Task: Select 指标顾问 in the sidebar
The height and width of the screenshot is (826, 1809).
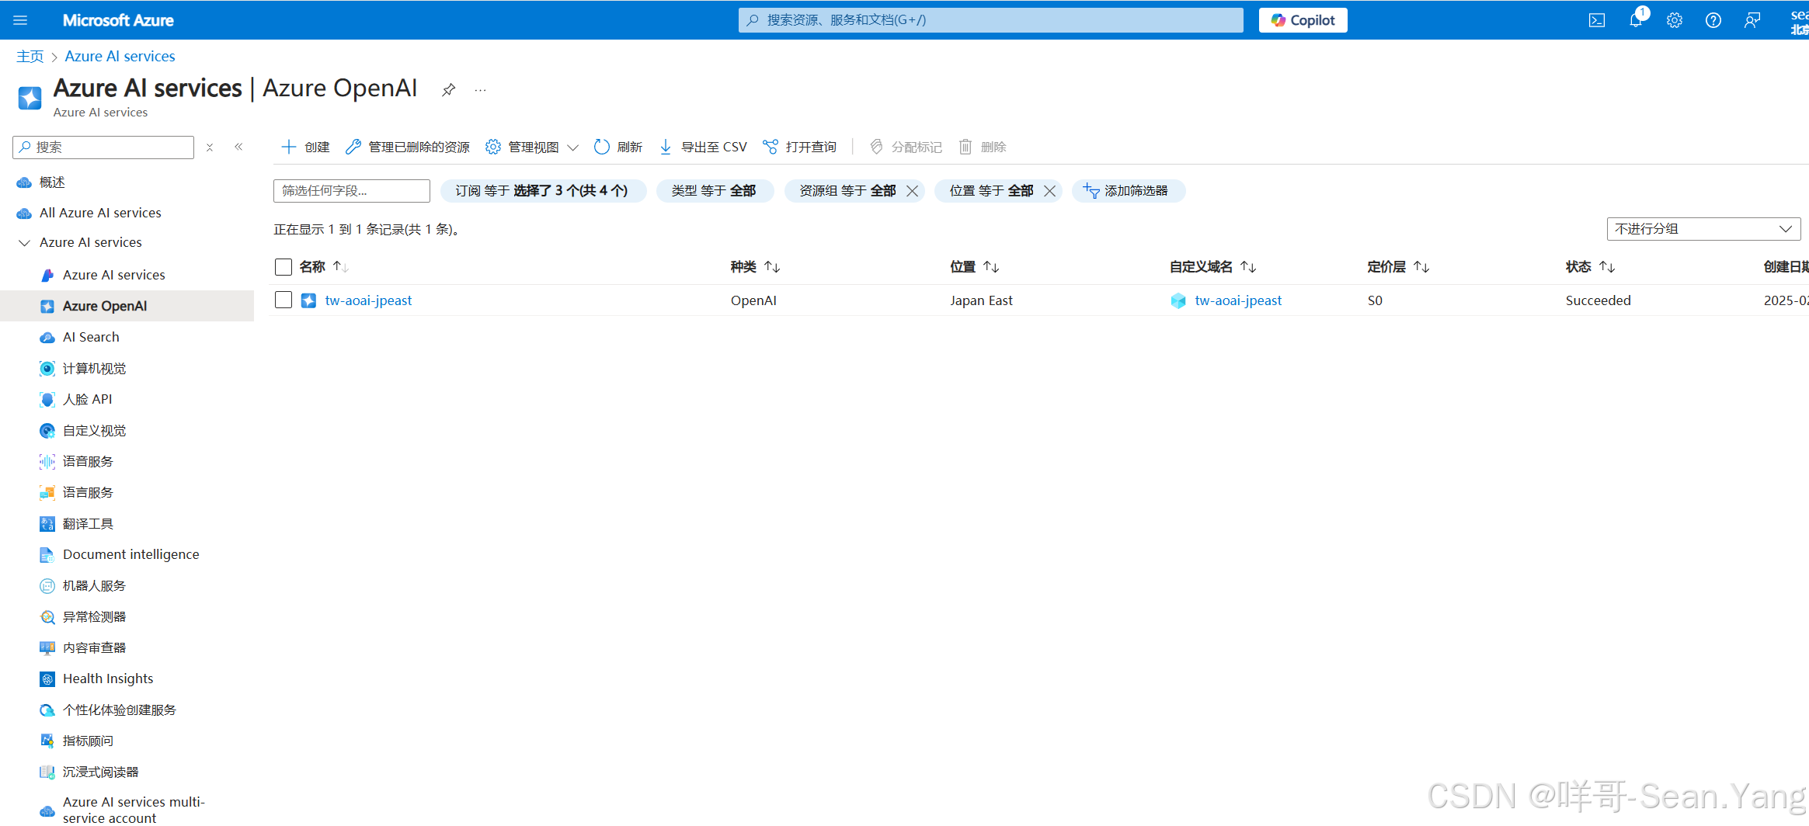Action: point(88,741)
